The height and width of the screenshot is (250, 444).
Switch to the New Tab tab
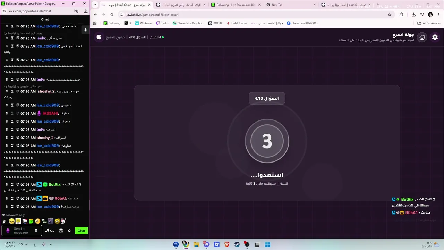coord(291,5)
